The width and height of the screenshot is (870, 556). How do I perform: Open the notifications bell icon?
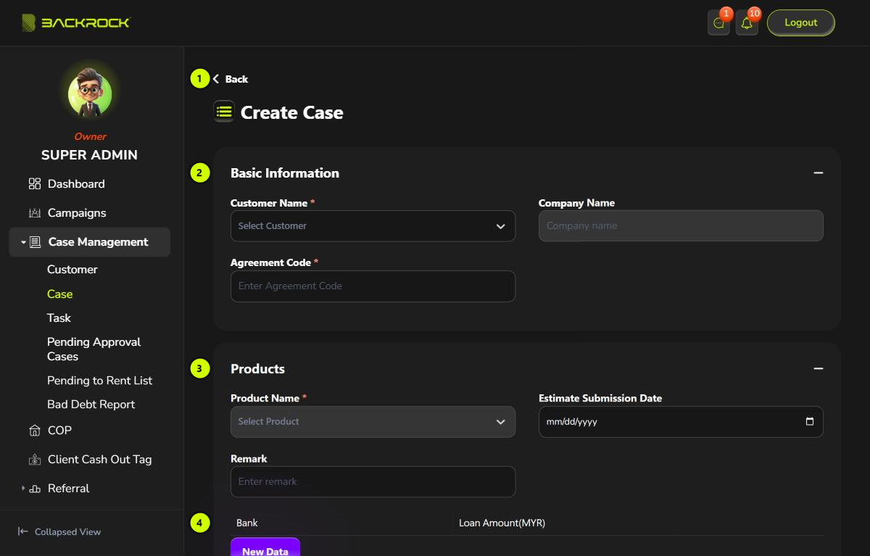tap(747, 23)
